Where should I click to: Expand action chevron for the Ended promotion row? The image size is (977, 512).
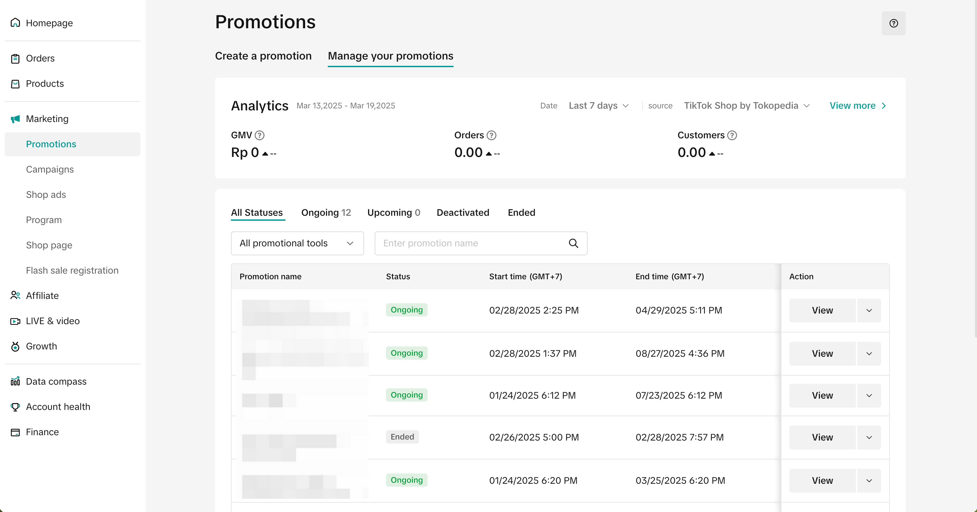pos(869,437)
